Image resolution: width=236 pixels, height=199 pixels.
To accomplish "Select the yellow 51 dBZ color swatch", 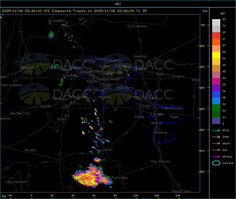I will pyautogui.click(x=216, y=55).
